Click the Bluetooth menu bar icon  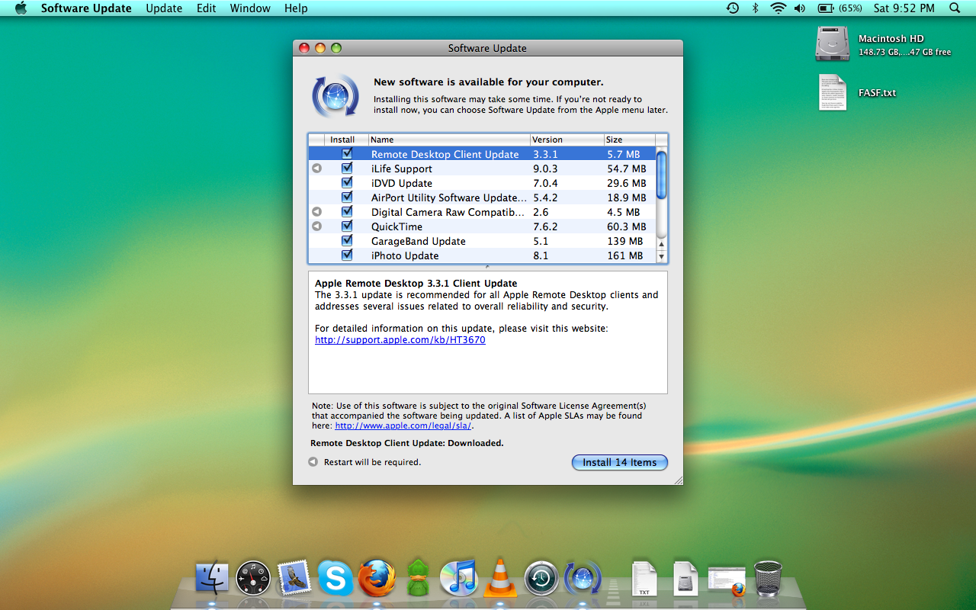click(x=756, y=8)
